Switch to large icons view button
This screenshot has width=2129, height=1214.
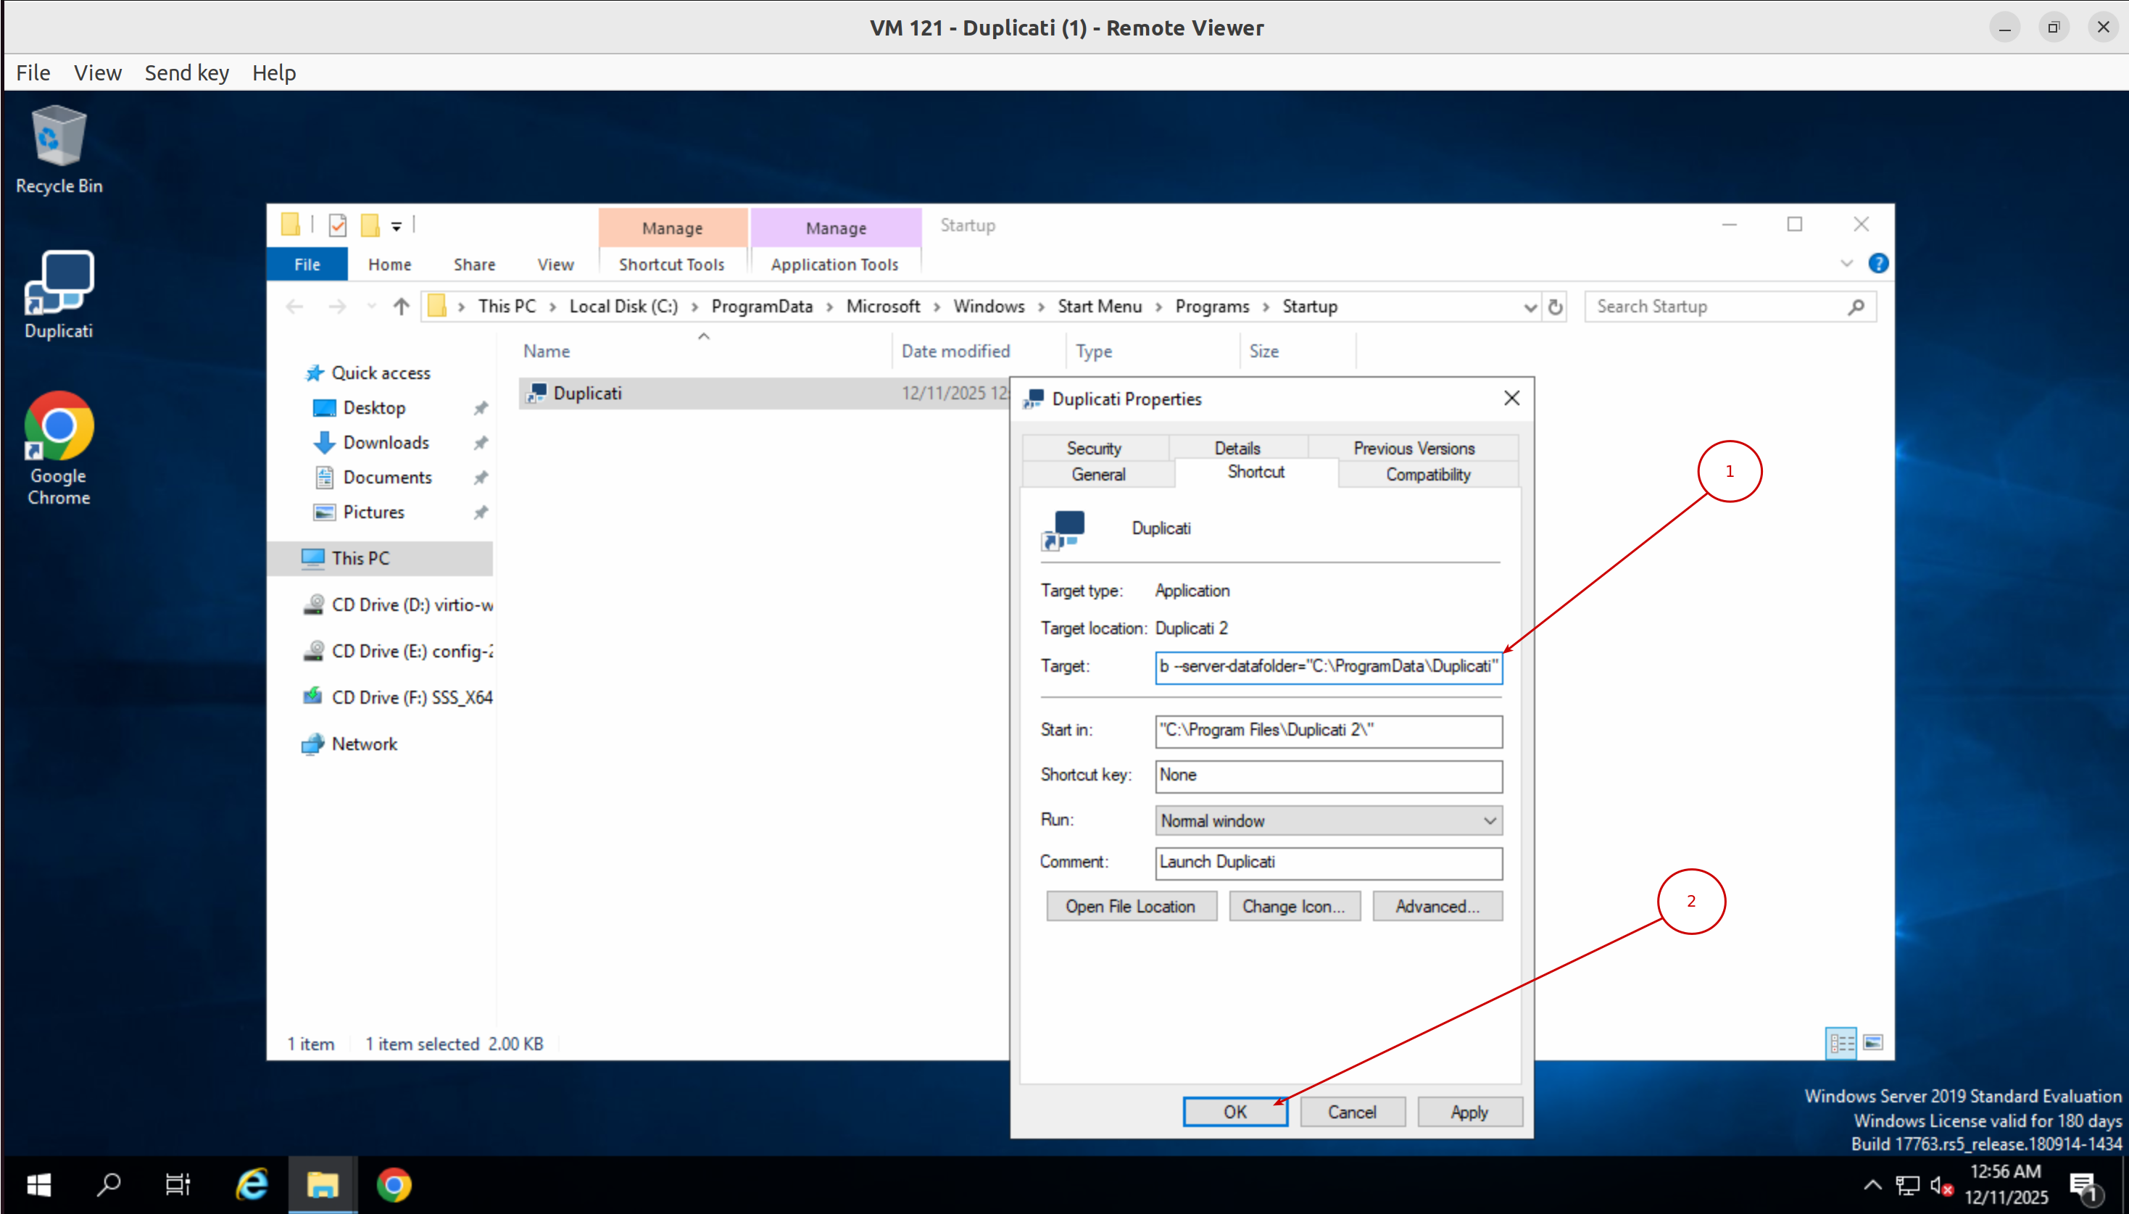click(1873, 1042)
